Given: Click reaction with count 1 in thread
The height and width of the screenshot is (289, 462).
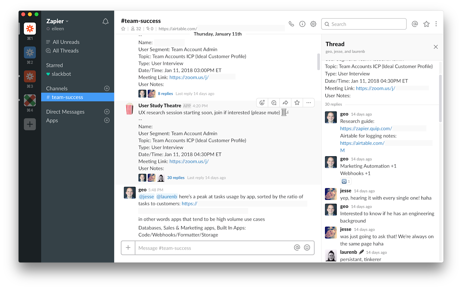Looking at the screenshot, I should (x=346, y=181).
